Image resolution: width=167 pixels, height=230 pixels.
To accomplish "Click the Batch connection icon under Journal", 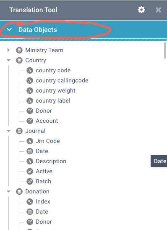I will click(x=30, y=182).
